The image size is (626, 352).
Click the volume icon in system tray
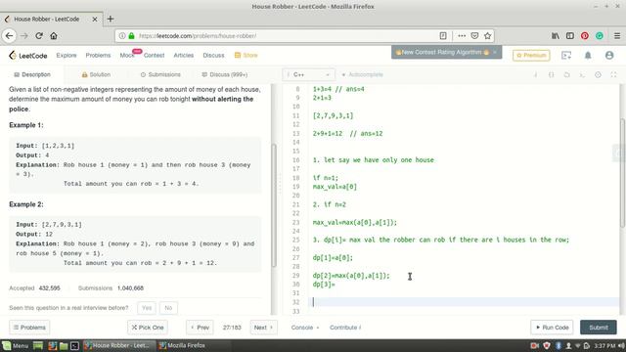tap(621, 345)
